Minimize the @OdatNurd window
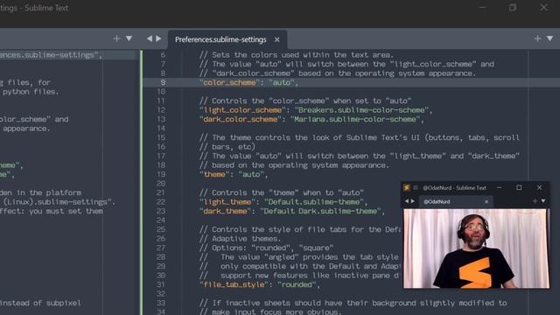This screenshot has width=560, height=315. (x=500, y=187)
